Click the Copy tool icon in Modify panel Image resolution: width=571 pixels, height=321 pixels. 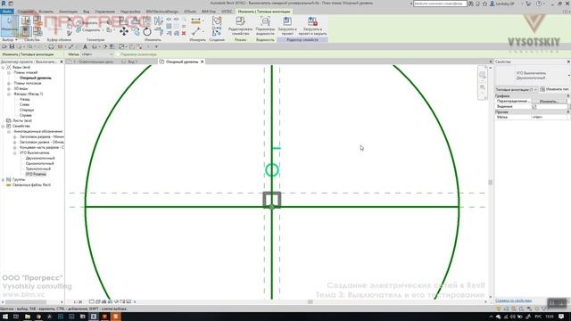pos(136,32)
